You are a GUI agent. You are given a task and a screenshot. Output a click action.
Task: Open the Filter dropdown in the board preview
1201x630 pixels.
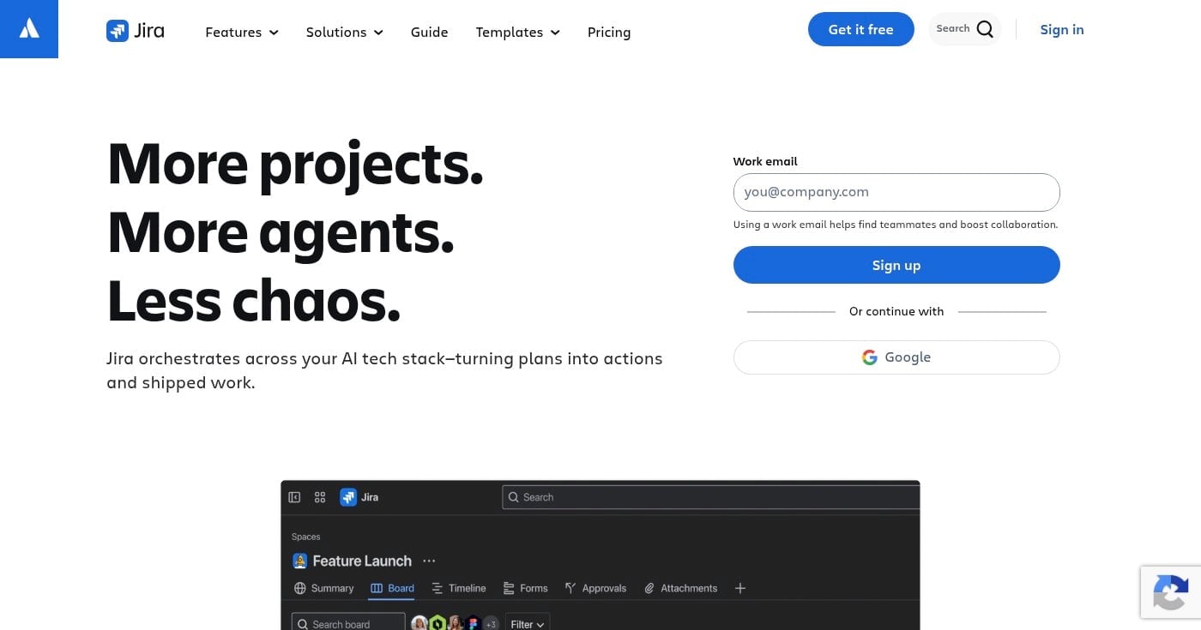pos(528,624)
